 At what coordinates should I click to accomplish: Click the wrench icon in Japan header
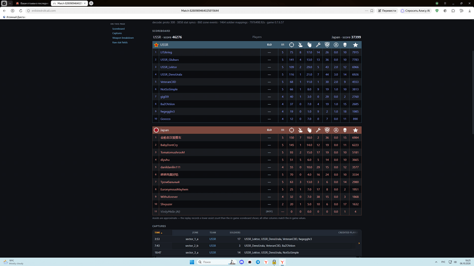[x=318, y=130]
